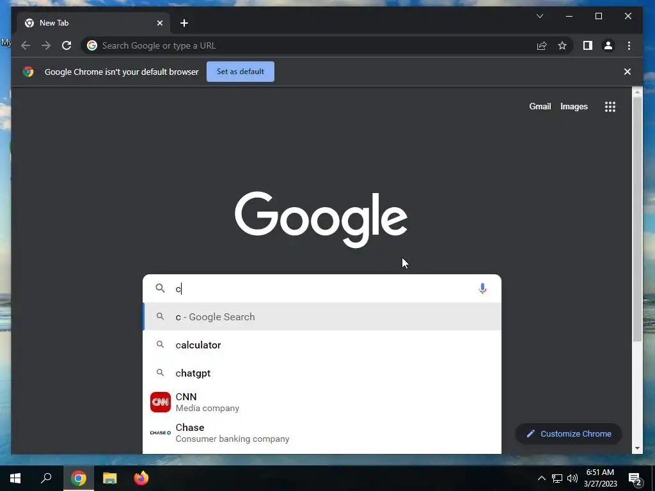The height and width of the screenshot is (491, 655).
Task: Click Customize Chrome button
Action: pos(569,434)
